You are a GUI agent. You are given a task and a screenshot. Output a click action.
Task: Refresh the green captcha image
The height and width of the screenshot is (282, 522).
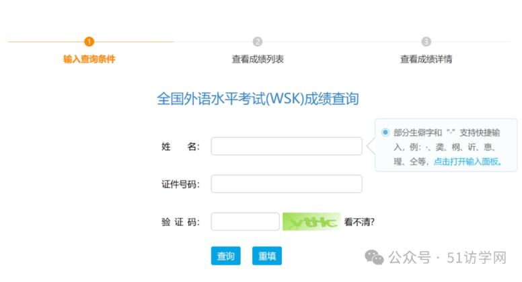click(x=310, y=221)
